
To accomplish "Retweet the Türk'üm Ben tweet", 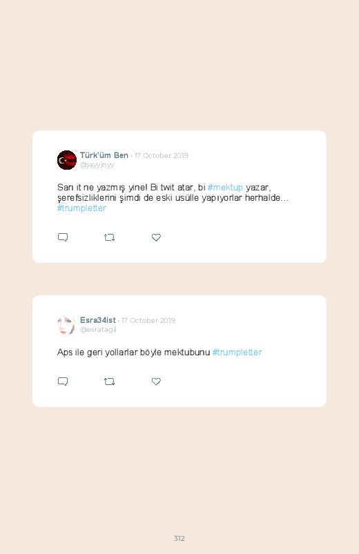I will pos(109,237).
